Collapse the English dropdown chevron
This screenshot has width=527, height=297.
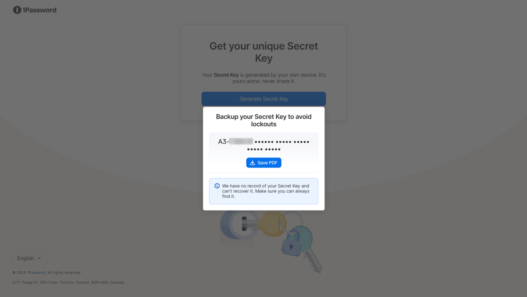pyautogui.click(x=39, y=258)
